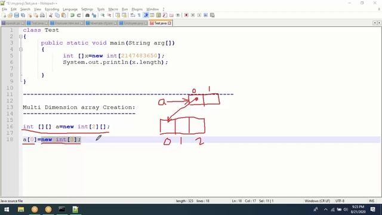Click line number 16 in margin
Viewport: 382px width, 215px height.
[10, 127]
